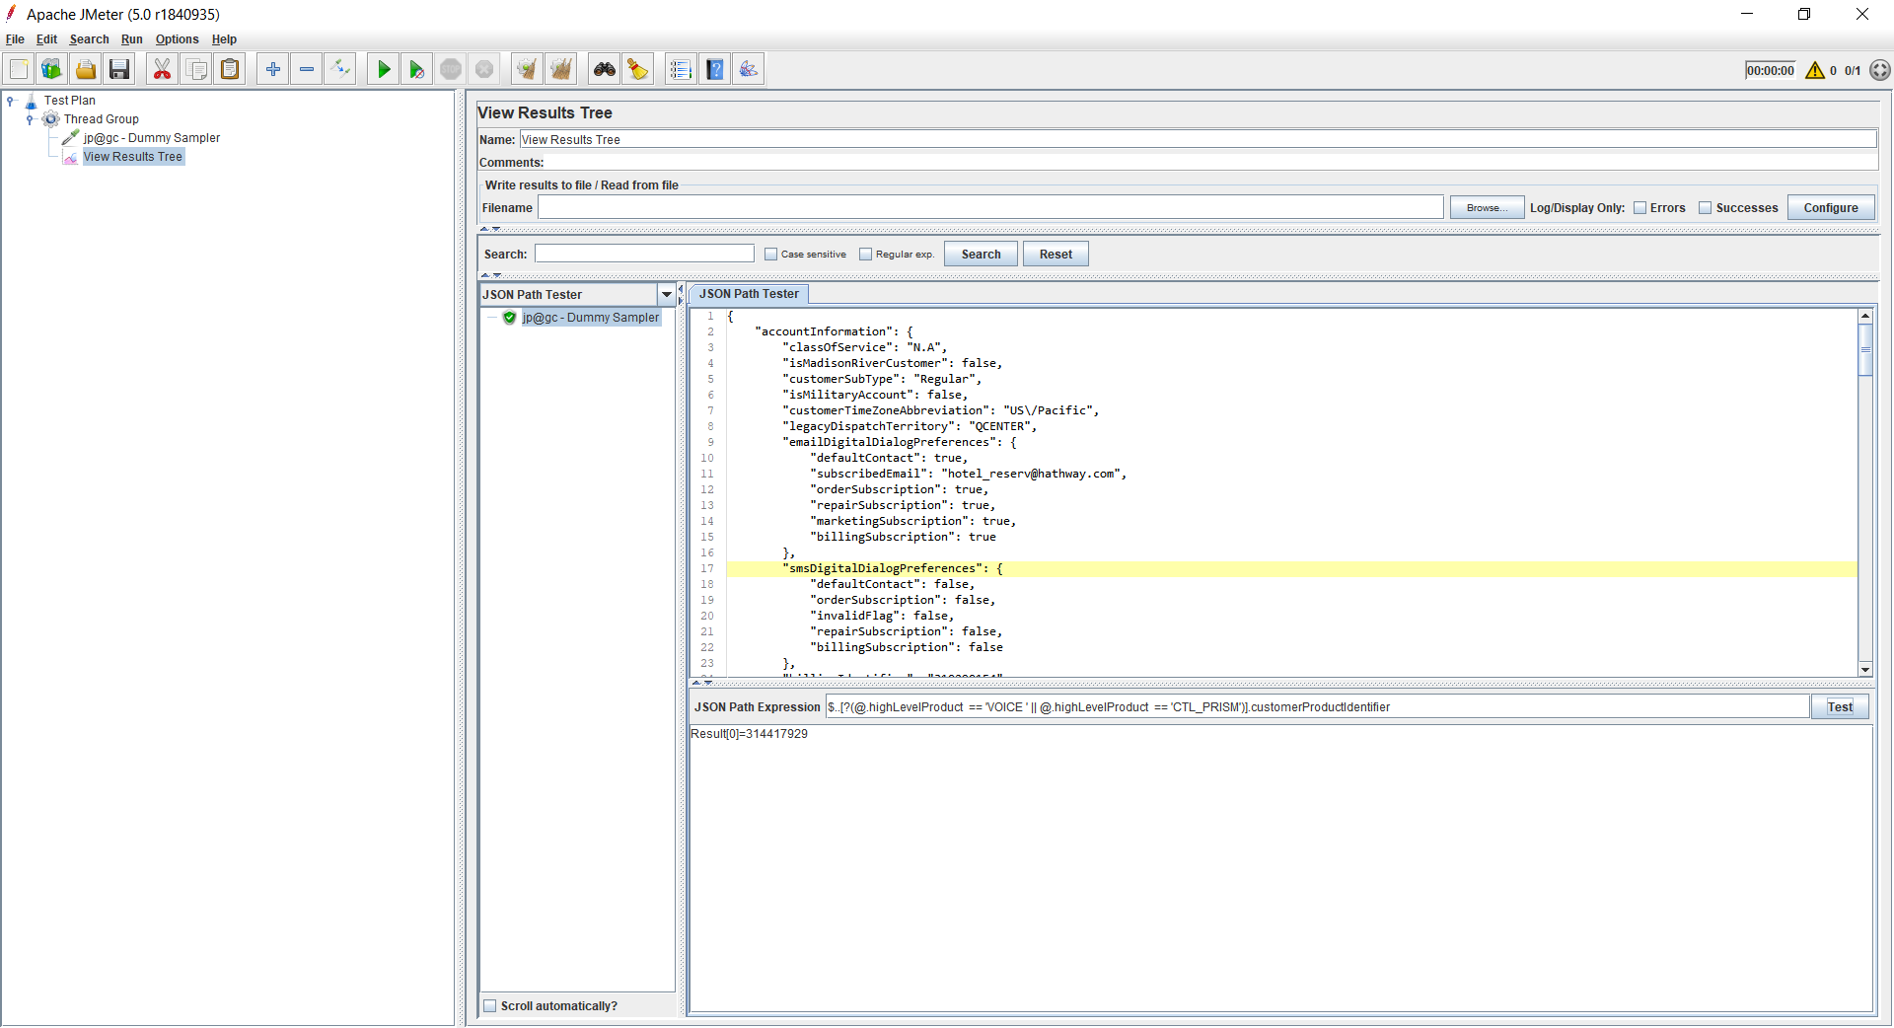Screen dimensions: 1894x1028
Task: Select jp@gc - Dummy Sampler result entry
Action: pyautogui.click(x=590, y=318)
